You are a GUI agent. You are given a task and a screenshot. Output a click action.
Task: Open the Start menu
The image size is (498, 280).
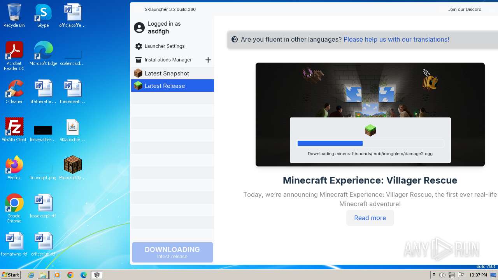click(x=11, y=275)
